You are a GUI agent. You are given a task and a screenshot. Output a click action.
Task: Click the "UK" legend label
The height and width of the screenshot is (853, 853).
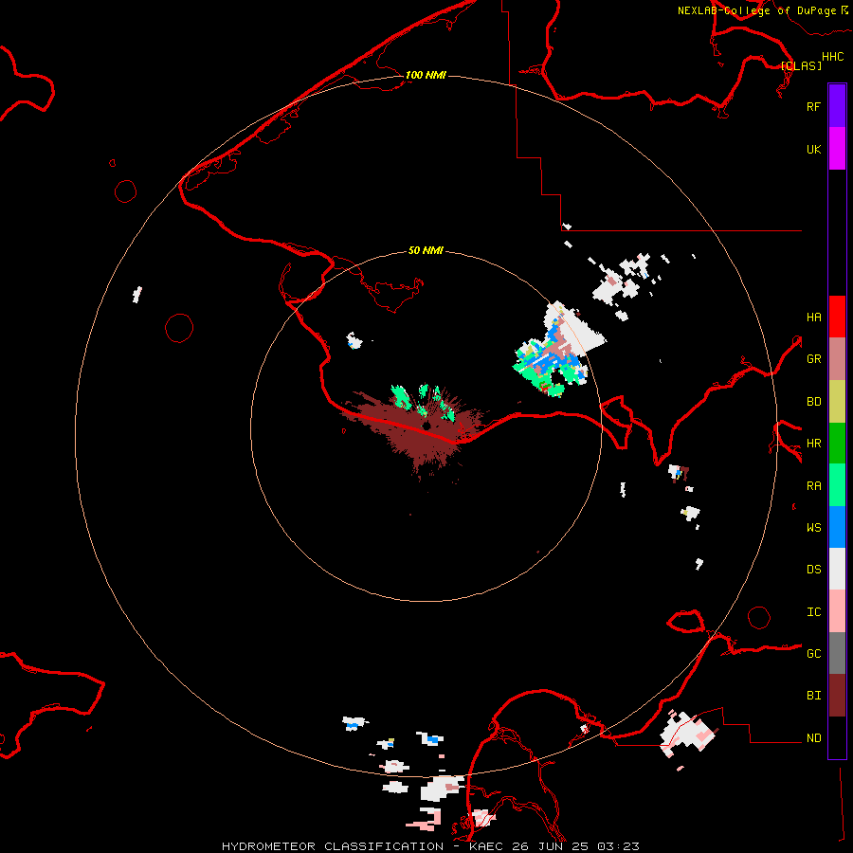click(813, 150)
